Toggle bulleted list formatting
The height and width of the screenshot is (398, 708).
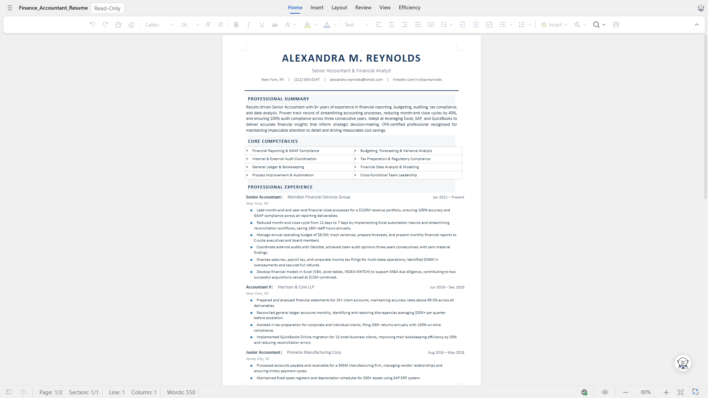(502, 25)
